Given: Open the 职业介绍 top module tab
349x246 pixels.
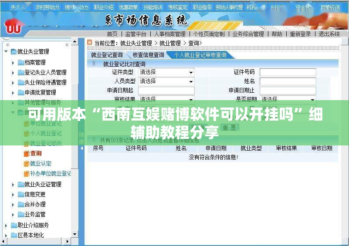Looking at the screenshot, I should [x=104, y=7].
